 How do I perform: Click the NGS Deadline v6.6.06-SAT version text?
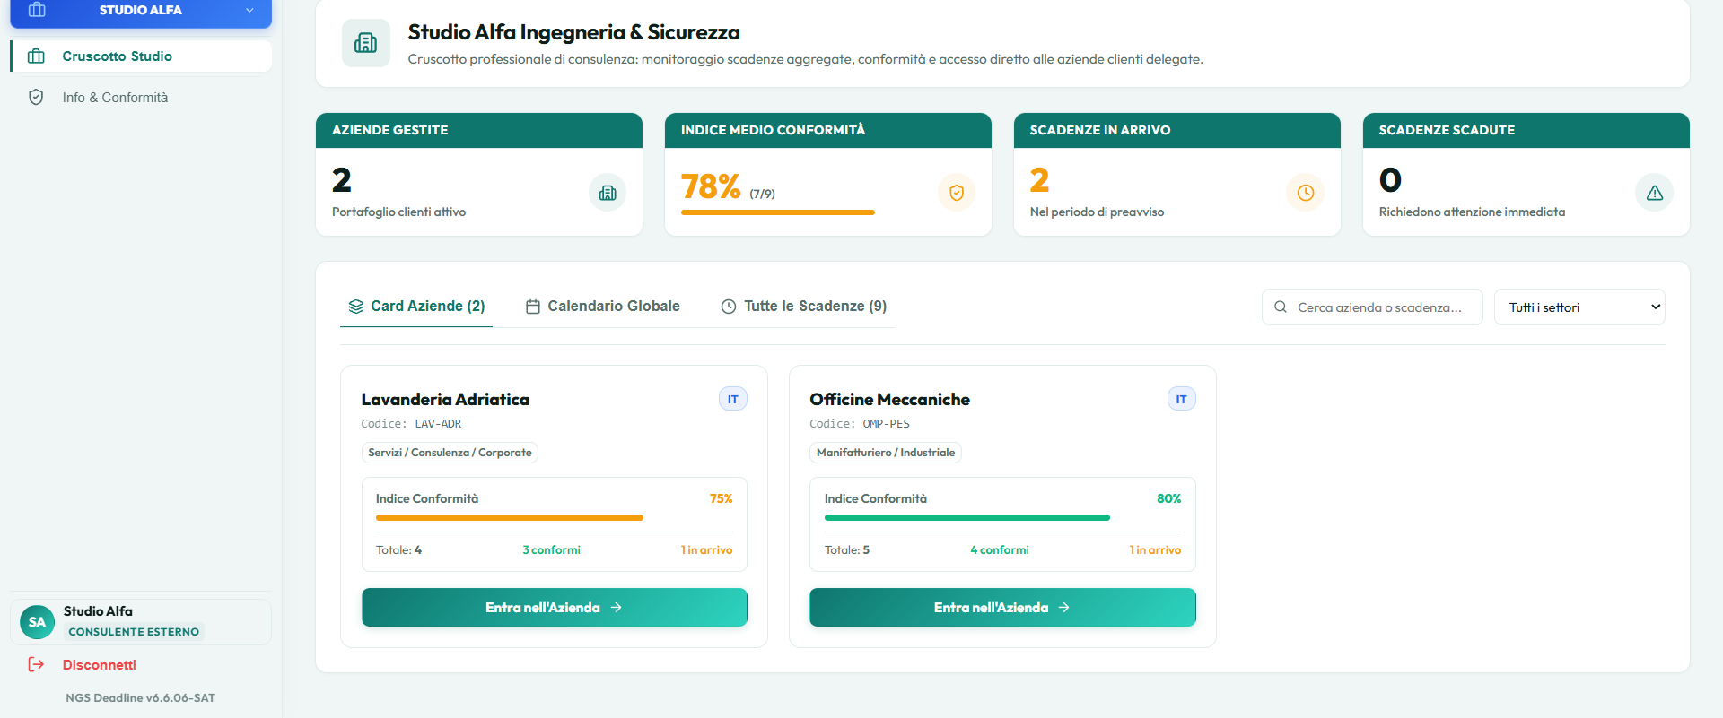(140, 698)
